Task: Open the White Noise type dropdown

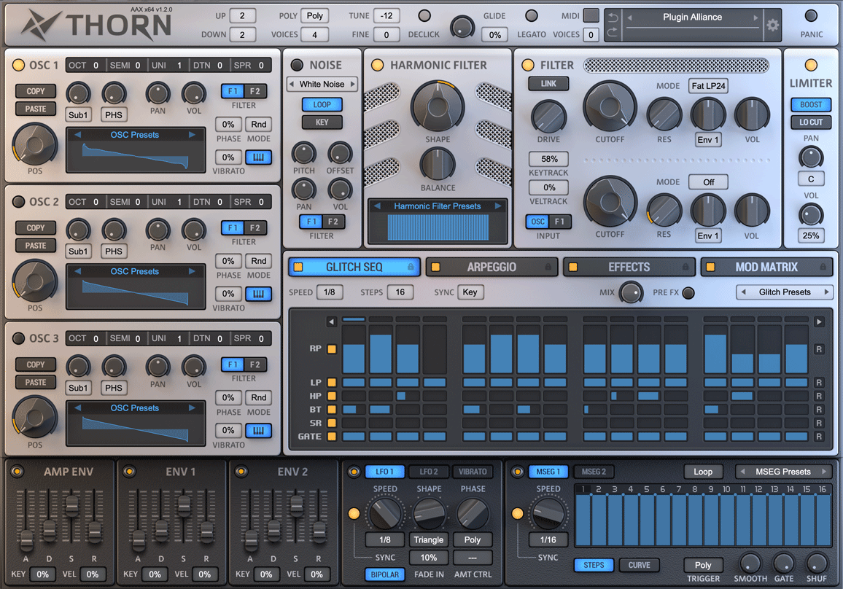Action: 322,84
